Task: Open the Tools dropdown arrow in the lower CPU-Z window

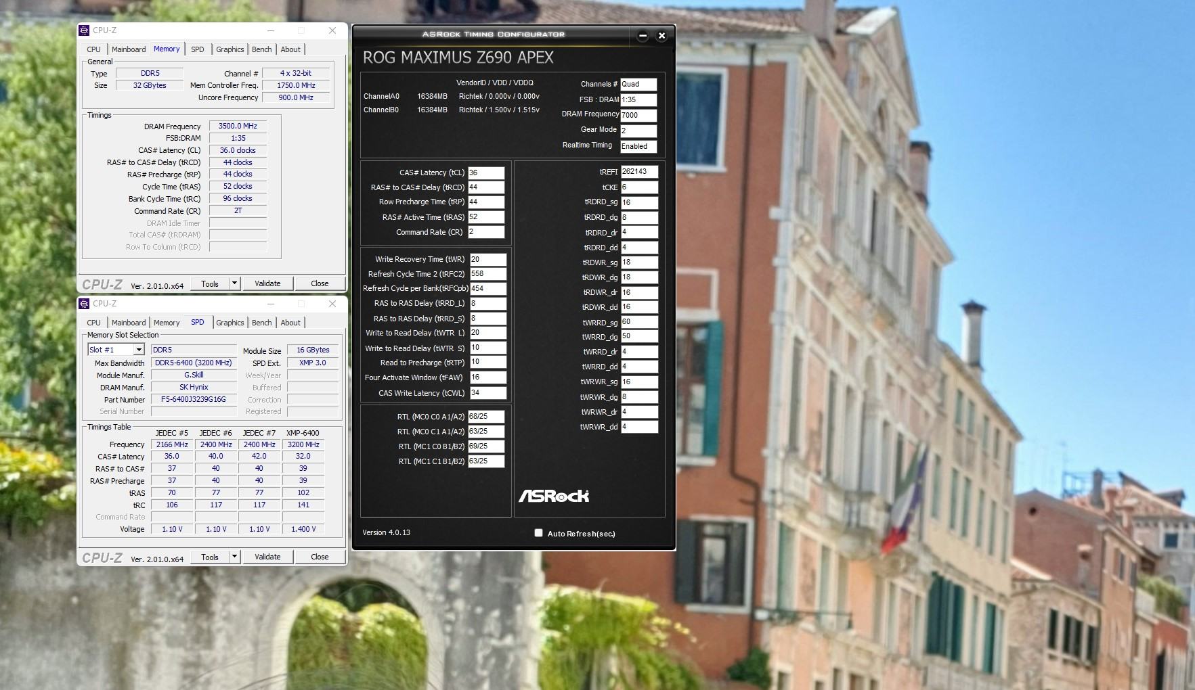Action: coord(234,557)
